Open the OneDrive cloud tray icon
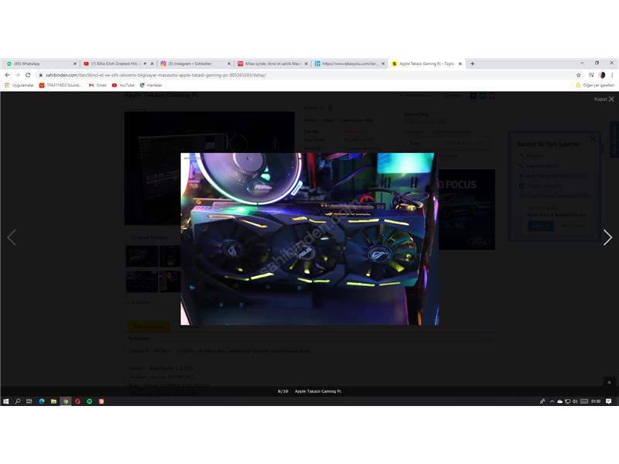619x464 pixels. pyautogui.click(x=559, y=401)
